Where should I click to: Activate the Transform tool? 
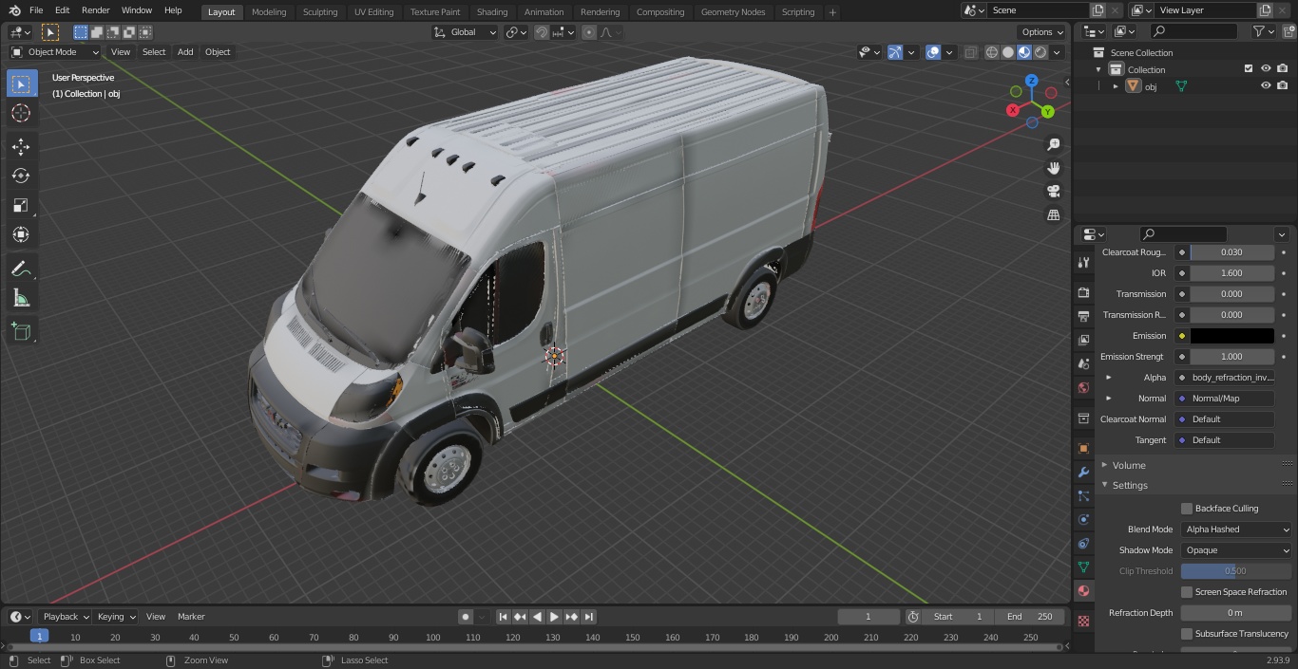pos(21,234)
